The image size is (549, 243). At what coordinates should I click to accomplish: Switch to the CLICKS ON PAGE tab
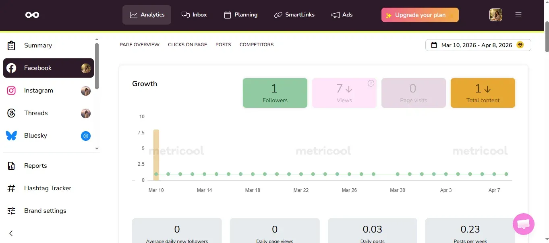(187, 45)
